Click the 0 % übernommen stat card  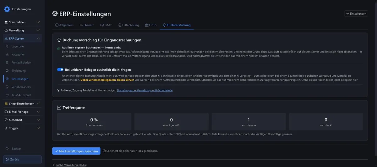click(x=94, y=122)
